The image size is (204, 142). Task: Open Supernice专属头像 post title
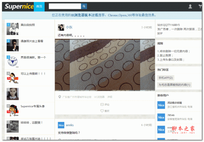click(33, 106)
